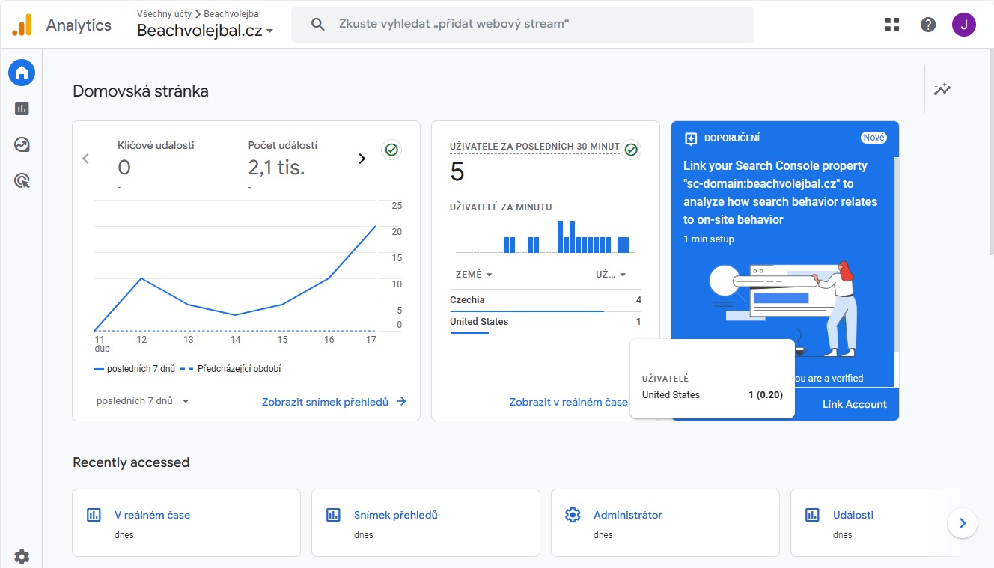Viewport: 994px width, 568px height.
Task: Open the posledních 7 dnů date dropdown
Action: 143,401
